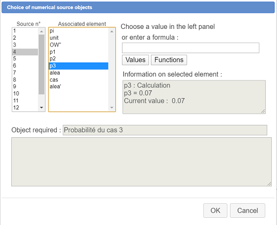This screenshot has height=225, width=277.
Task: Select source number 12
Action: click(25, 108)
